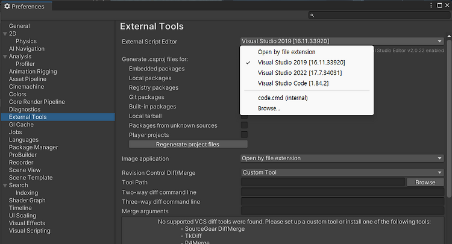
Task: Toggle the Packages from unknown sources checkbox
Action: tap(244, 125)
